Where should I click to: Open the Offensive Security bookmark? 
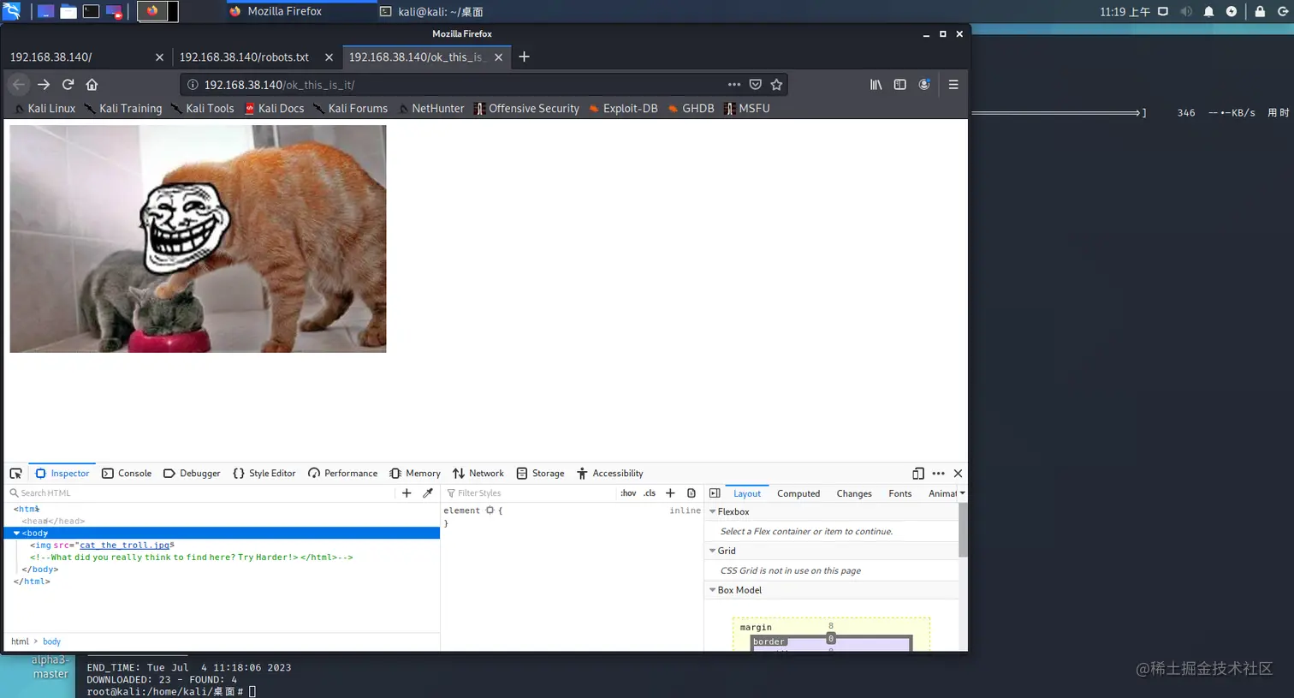coord(526,109)
